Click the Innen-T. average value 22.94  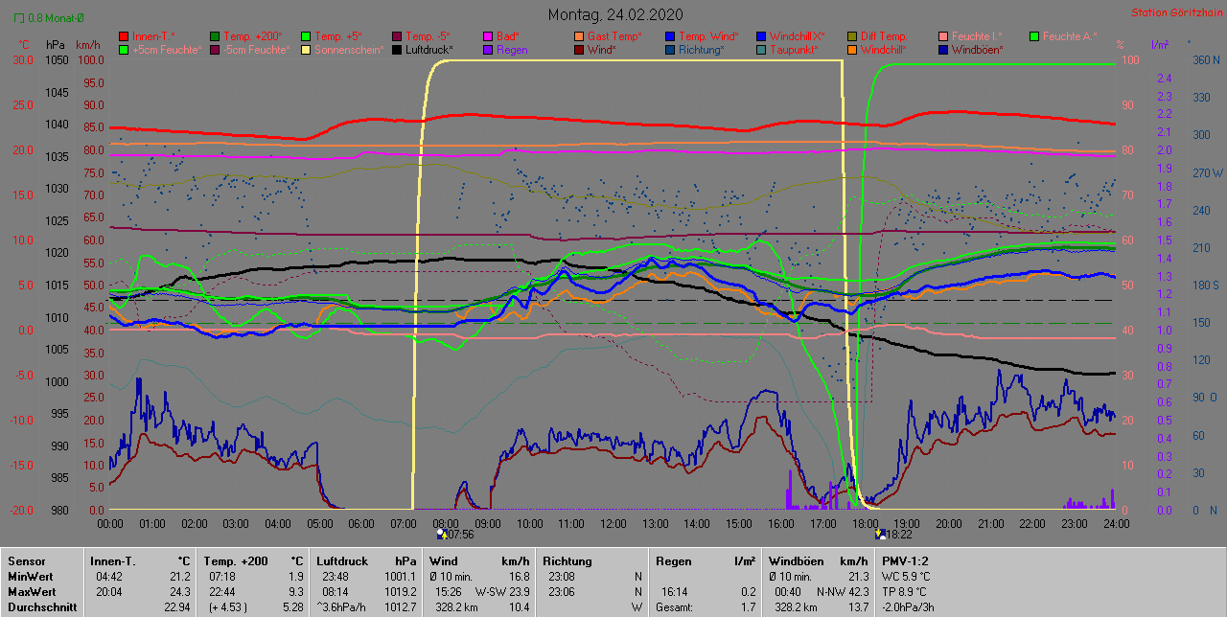(x=176, y=607)
